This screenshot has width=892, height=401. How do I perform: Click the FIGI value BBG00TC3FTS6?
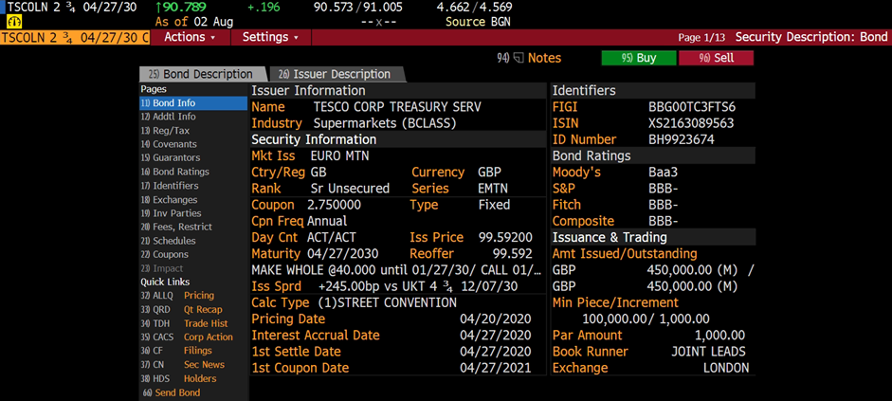[x=691, y=107]
